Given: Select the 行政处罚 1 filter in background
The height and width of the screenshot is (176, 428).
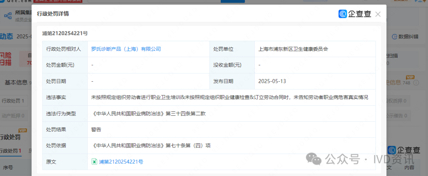Looking at the screenshot, I should click(13, 101).
